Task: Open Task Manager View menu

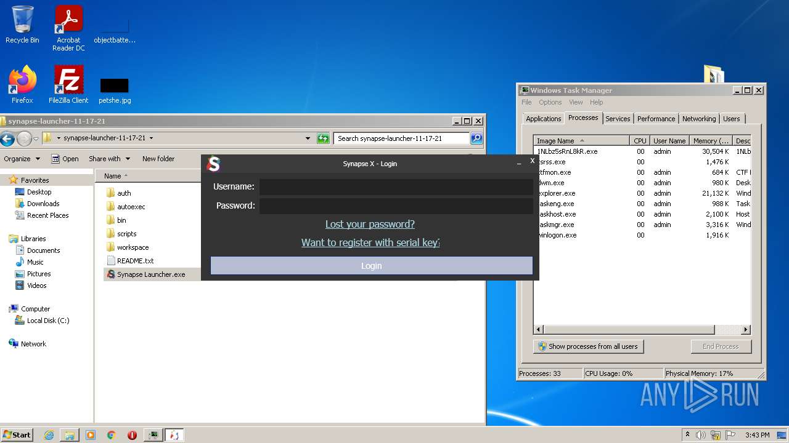Action: (x=576, y=102)
